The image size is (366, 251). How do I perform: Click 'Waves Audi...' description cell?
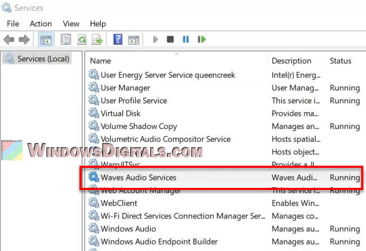(294, 178)
